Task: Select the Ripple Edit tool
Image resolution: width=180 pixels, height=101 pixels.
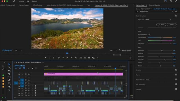Action: click(9, 70)
